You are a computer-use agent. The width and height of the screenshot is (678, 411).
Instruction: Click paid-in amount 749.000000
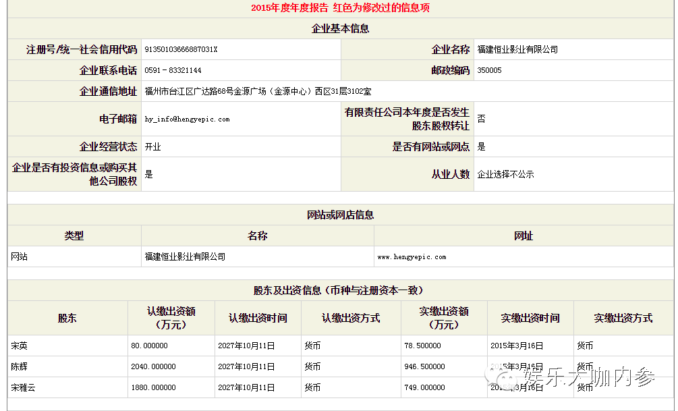click(424, 387)
